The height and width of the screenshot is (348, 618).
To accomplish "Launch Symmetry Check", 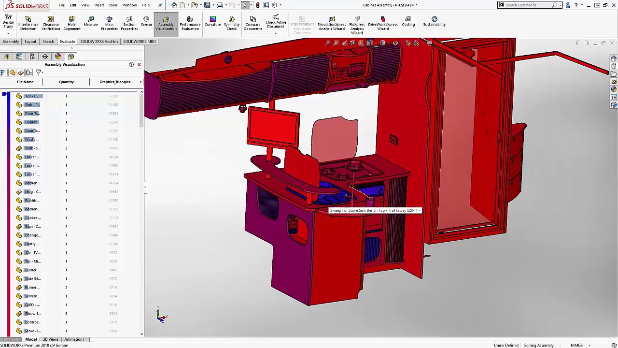I will click(x=232, y=24).
